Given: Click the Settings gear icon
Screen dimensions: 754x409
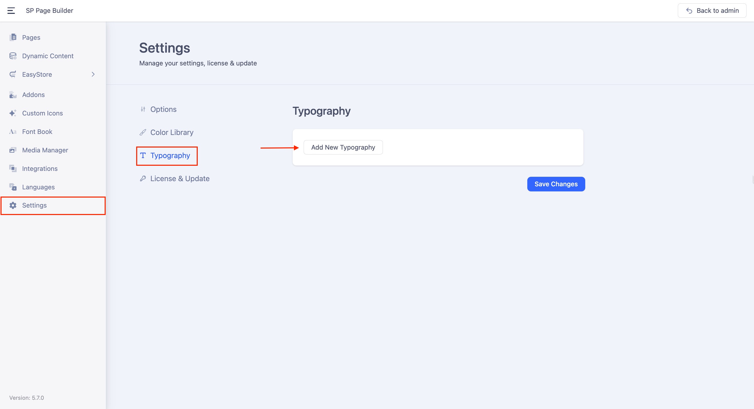Looking at the screenshot, I should tap(13, 206).
